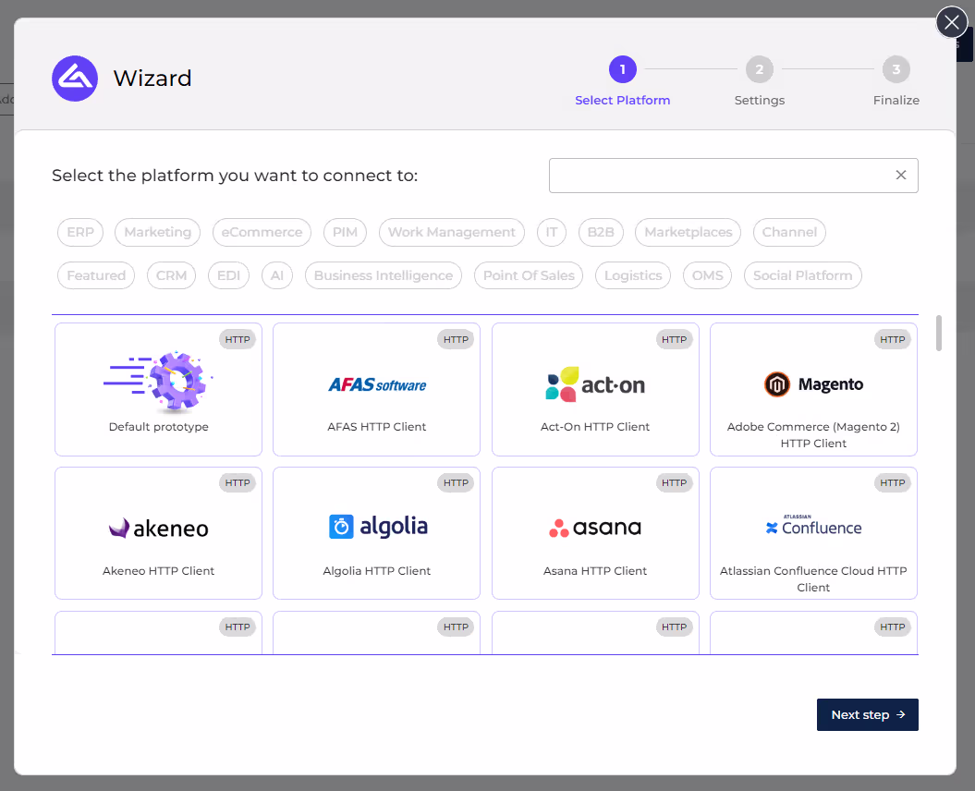The width and height of the screenshot is (975, 791).
Task: Click the HTTP badge on AFAS card
Action: coord(456,339)
